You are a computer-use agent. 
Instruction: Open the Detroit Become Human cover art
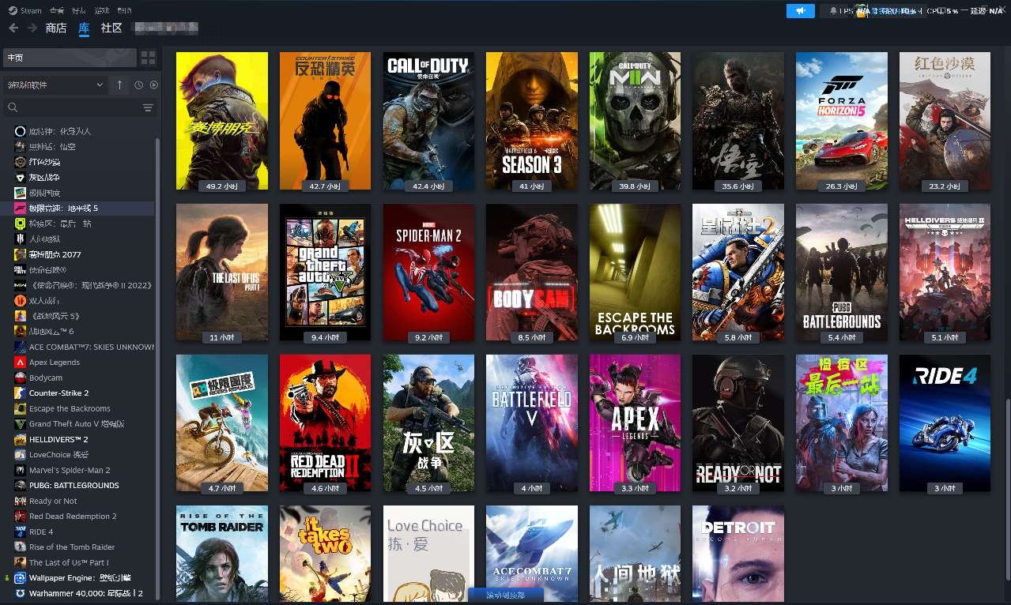tap(738, 555)
